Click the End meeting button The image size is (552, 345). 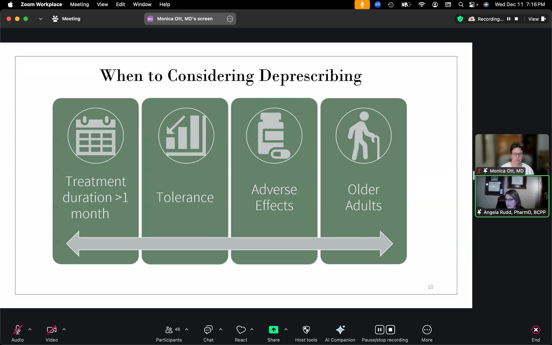pos(536,330)
